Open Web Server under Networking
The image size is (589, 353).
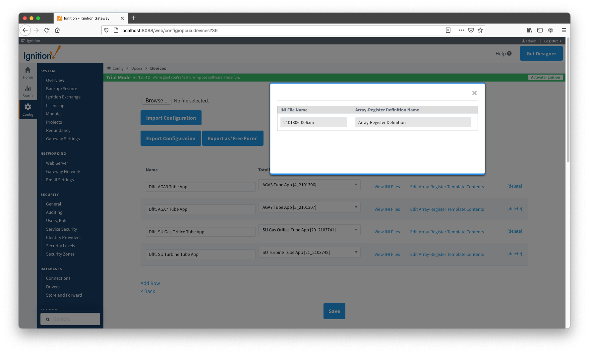click(x=57, y=163)
